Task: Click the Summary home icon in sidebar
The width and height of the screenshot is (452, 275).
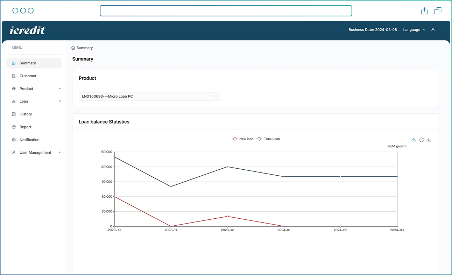Action: click(14, 63)
